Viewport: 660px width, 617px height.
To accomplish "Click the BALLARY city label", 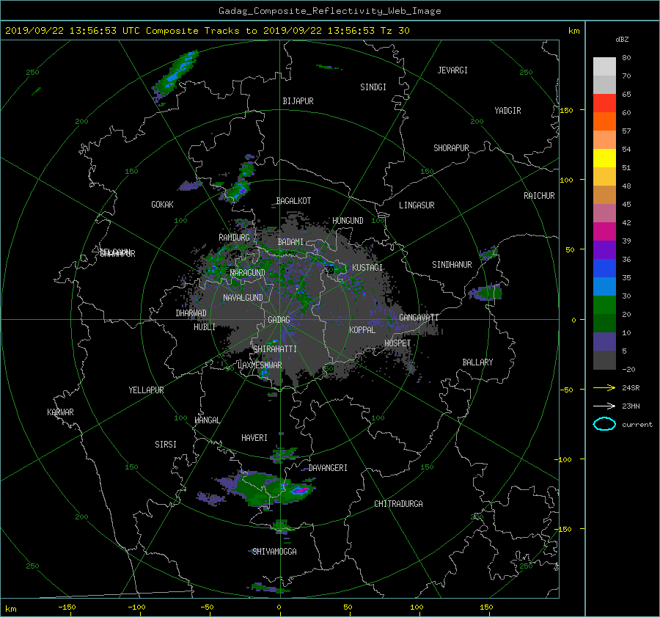I will point(477,362).
